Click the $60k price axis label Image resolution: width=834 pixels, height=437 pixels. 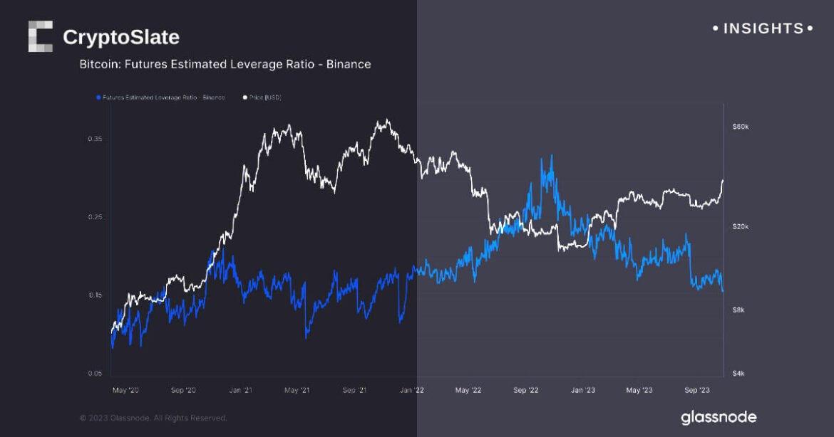point(740,127)
